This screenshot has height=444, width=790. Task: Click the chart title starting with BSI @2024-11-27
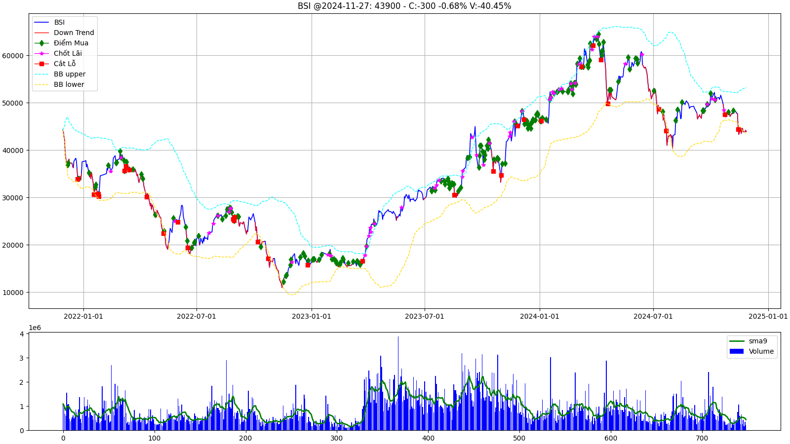[404, 6]
